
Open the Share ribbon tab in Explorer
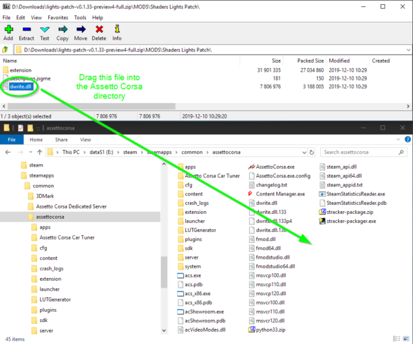click(61, 140)
